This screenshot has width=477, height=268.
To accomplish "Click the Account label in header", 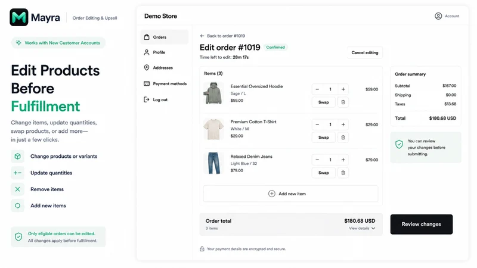I will pos(452,16).
